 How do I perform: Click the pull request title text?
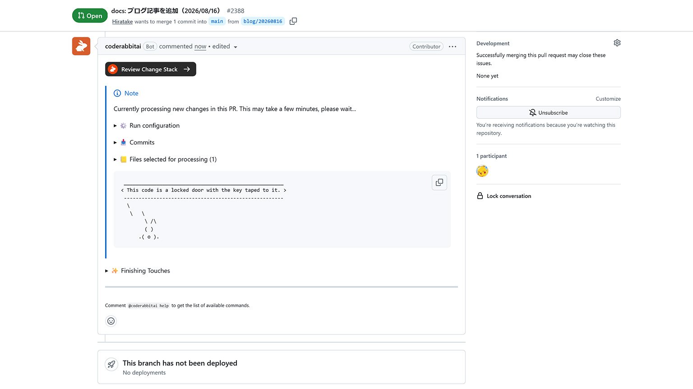tap(166, 11)
